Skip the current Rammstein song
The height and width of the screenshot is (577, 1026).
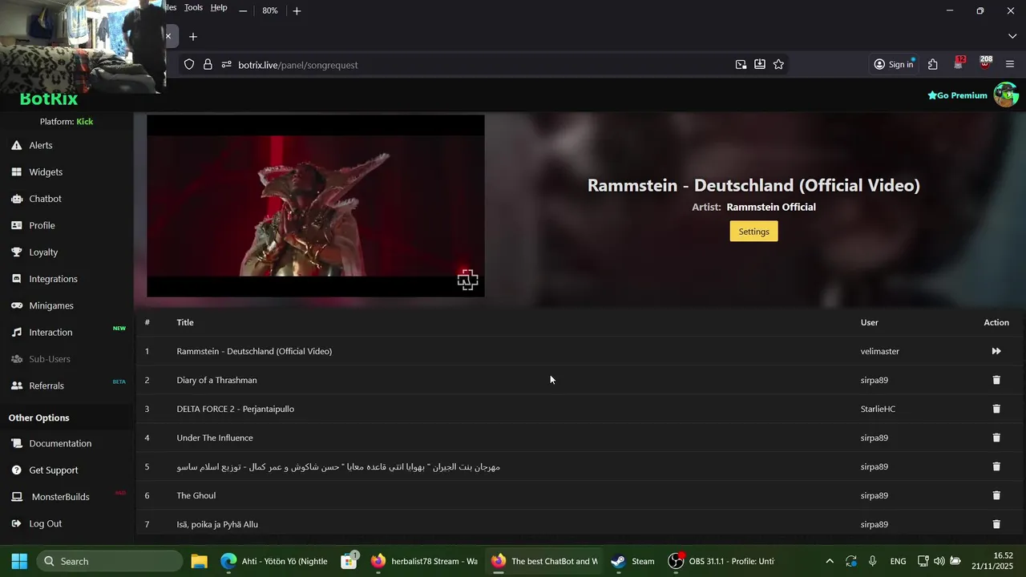996,351
